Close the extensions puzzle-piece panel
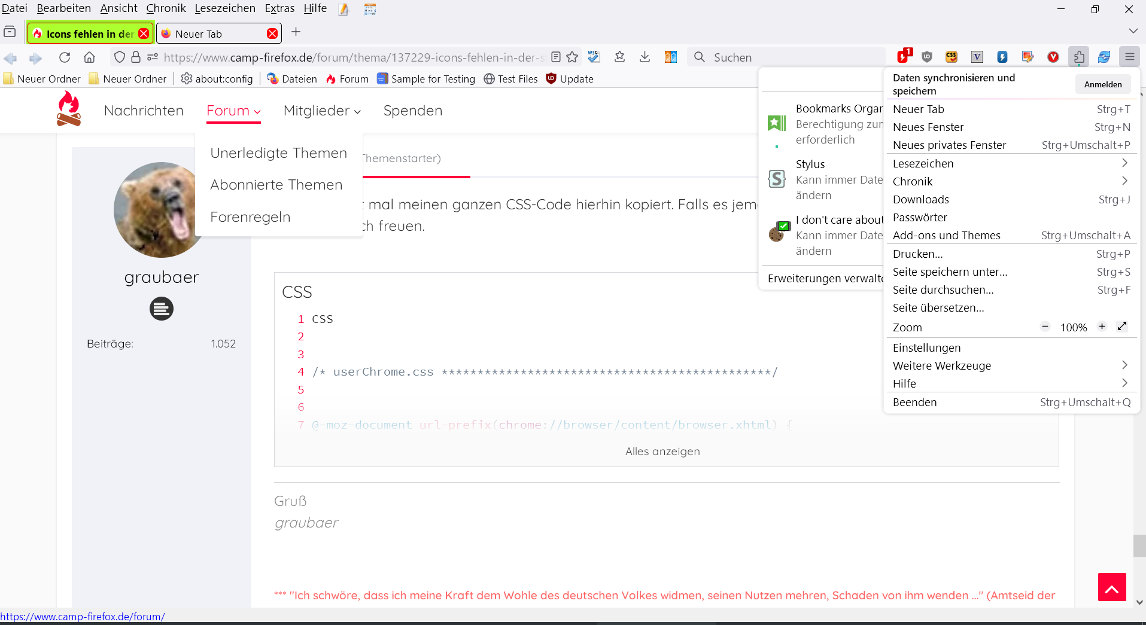The height and width of the screenshot is (625, 1146). pyautogui.click(x=1078, y=57)
